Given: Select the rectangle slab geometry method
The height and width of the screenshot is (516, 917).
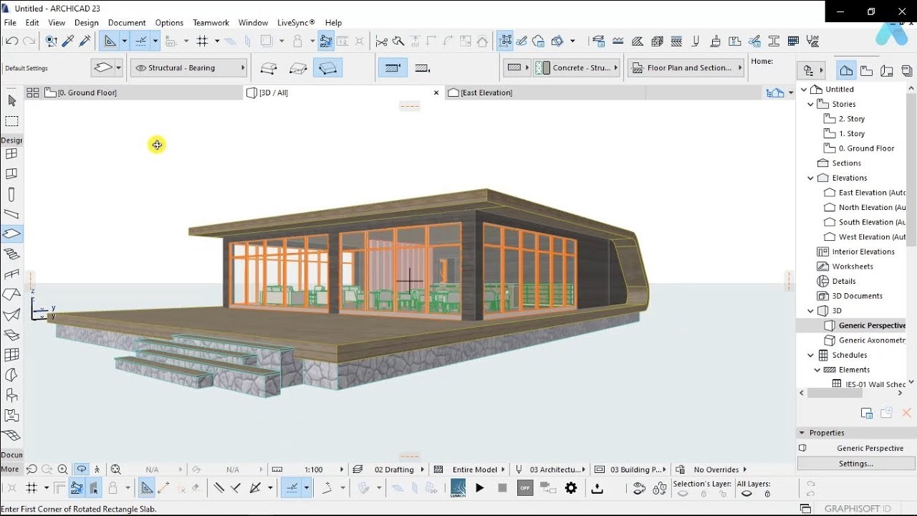Looking at the screenshot, I should (x=298, y=68).
